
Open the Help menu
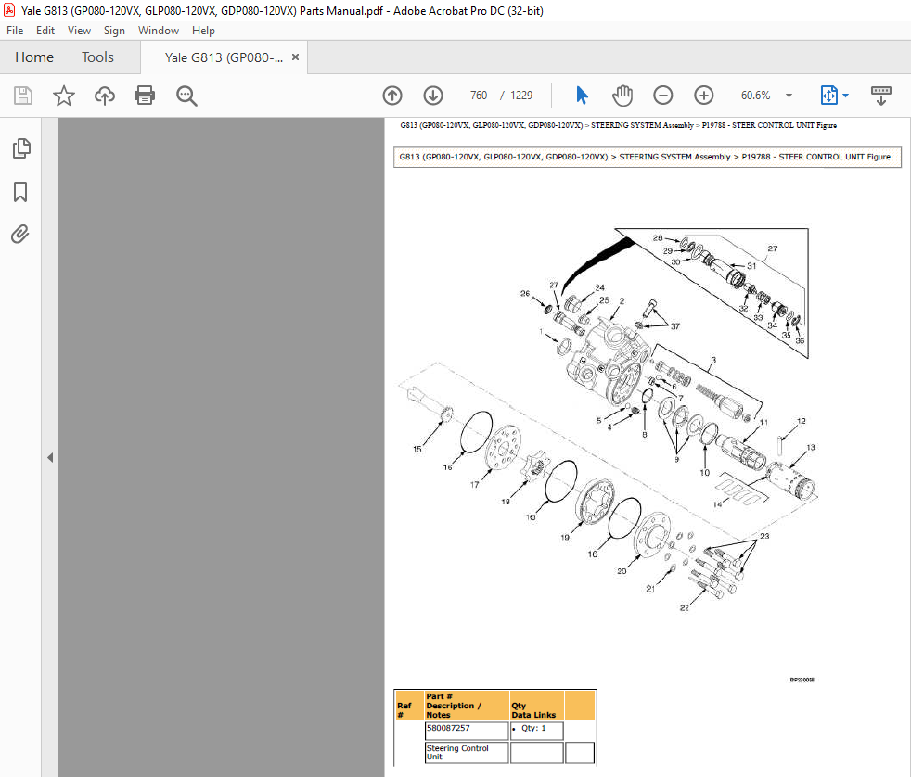(x=203, y=31)
